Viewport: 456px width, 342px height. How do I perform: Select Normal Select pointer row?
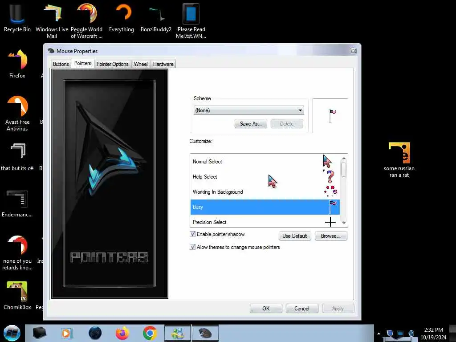pyautogui.click(x=265, y=161)
